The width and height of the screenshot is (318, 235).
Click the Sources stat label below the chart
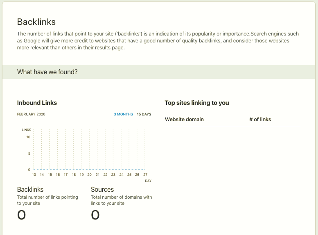tap(102, 189)
